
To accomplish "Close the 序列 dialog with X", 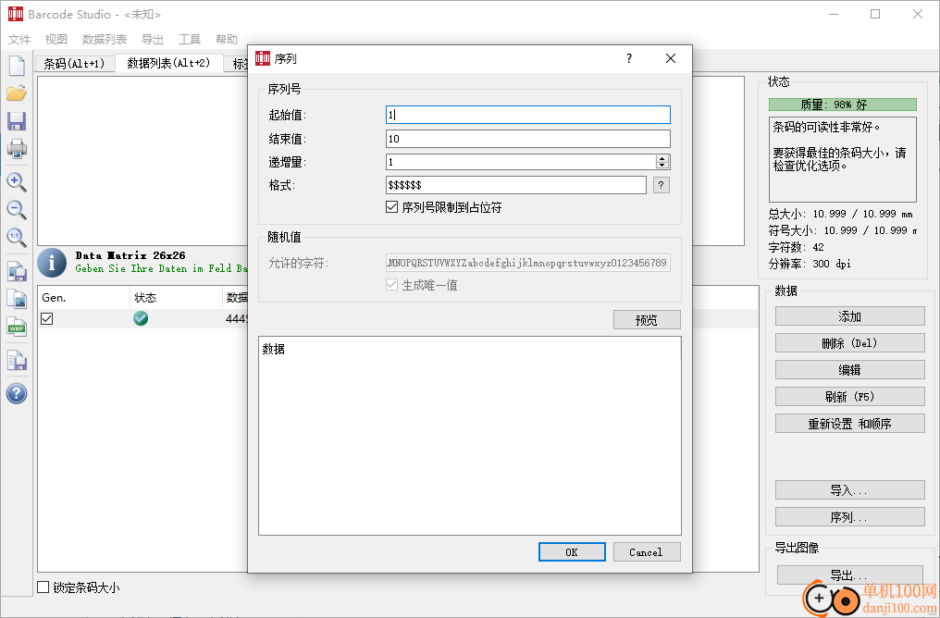I will click(x=671, y=58).
